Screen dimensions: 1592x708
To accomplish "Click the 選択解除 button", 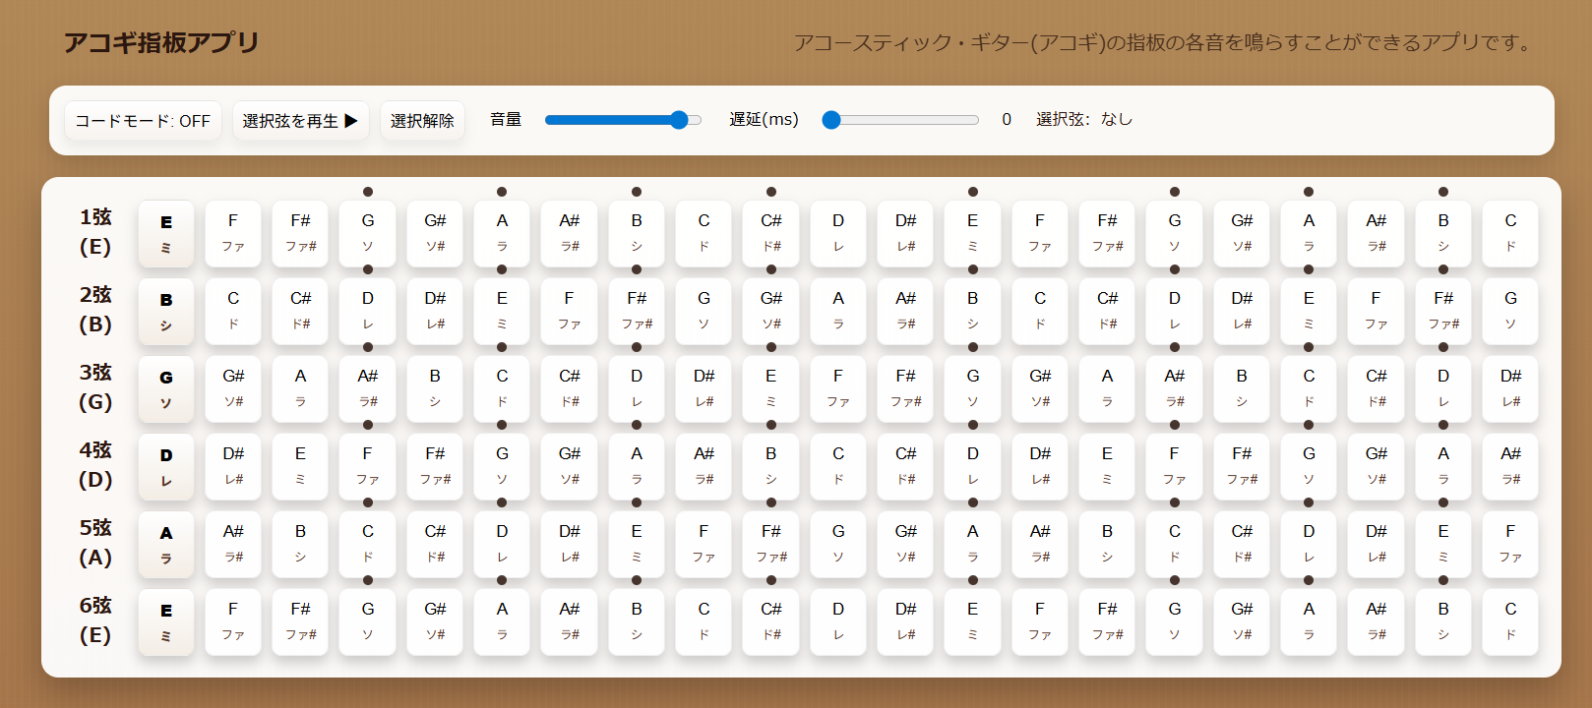I will point(422,121).
